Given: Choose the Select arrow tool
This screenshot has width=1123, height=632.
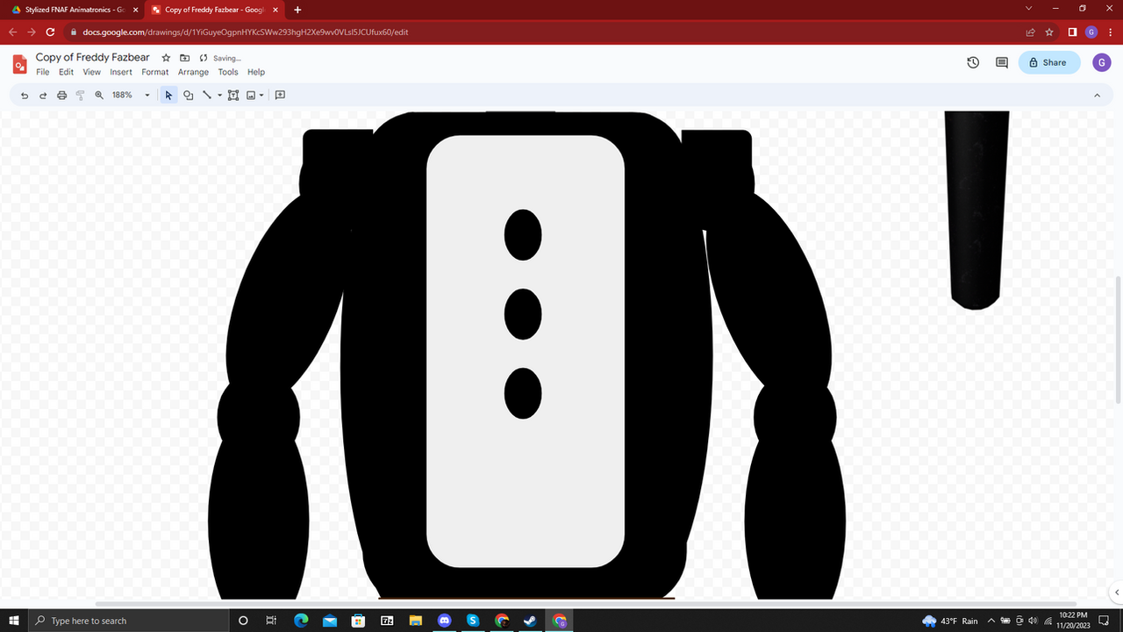Looking at the screenshot, I should point(169,95).
